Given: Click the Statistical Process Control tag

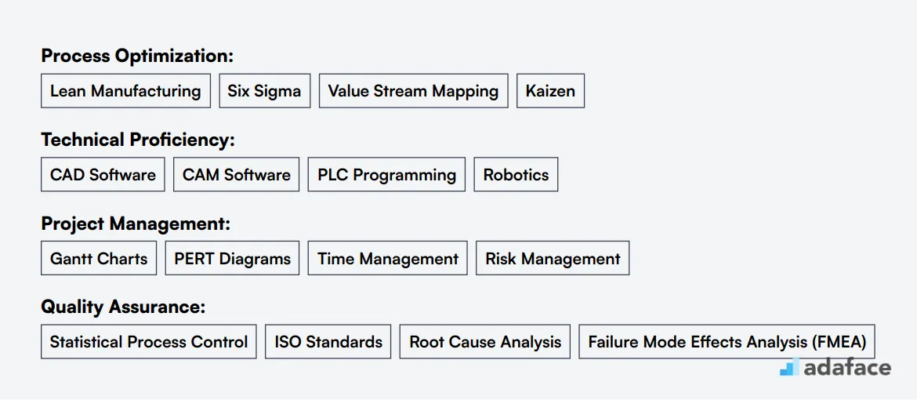Looking at the screenshot, I should [x=149, y=341].
